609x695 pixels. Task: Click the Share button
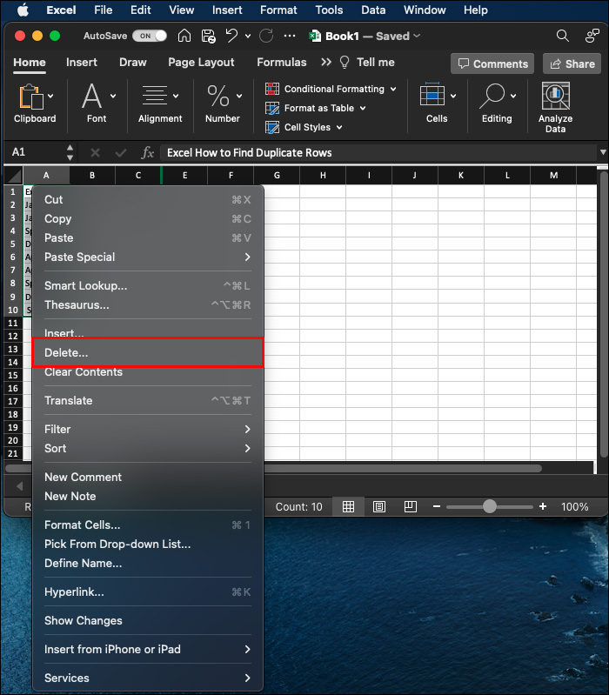tap(572, 63)
